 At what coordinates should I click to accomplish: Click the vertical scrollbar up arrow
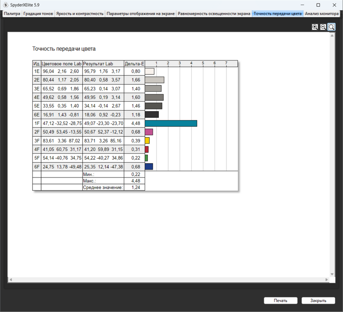332,36
